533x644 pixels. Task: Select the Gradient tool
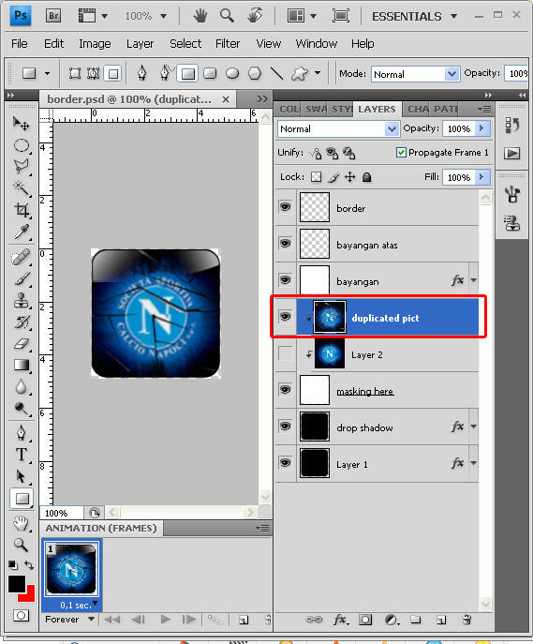tap(22, 366)
